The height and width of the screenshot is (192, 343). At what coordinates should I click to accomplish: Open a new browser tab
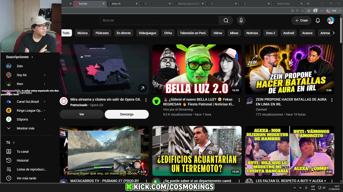tap(308, 4)
